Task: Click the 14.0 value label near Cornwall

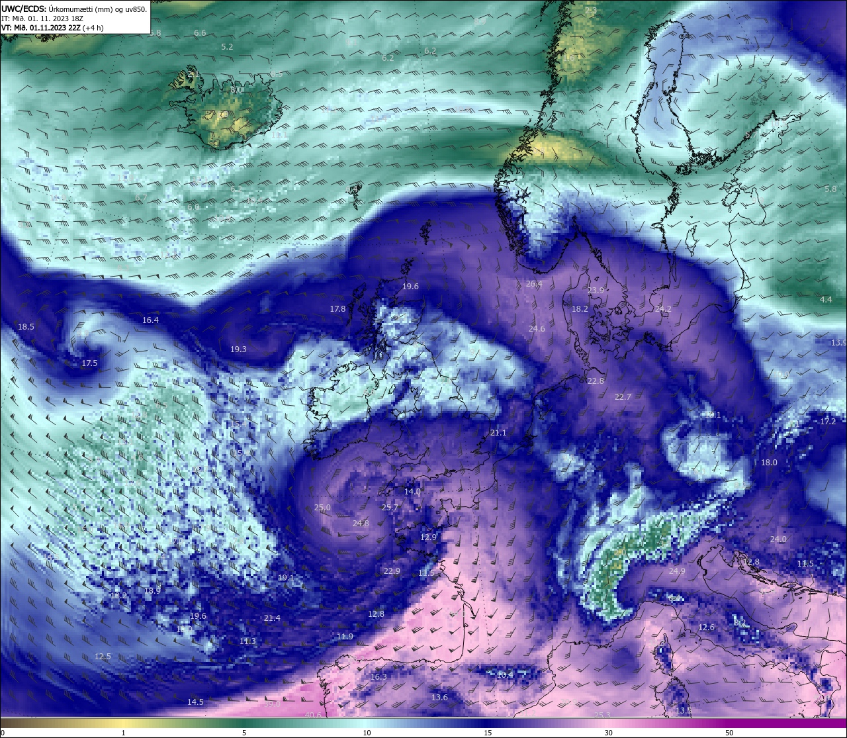Action: (412, 492)
